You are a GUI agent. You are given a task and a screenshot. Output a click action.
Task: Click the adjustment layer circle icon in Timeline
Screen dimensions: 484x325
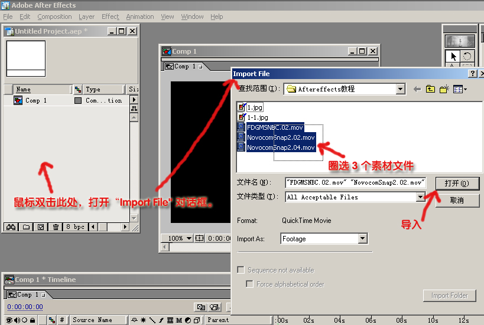[188, 320]
